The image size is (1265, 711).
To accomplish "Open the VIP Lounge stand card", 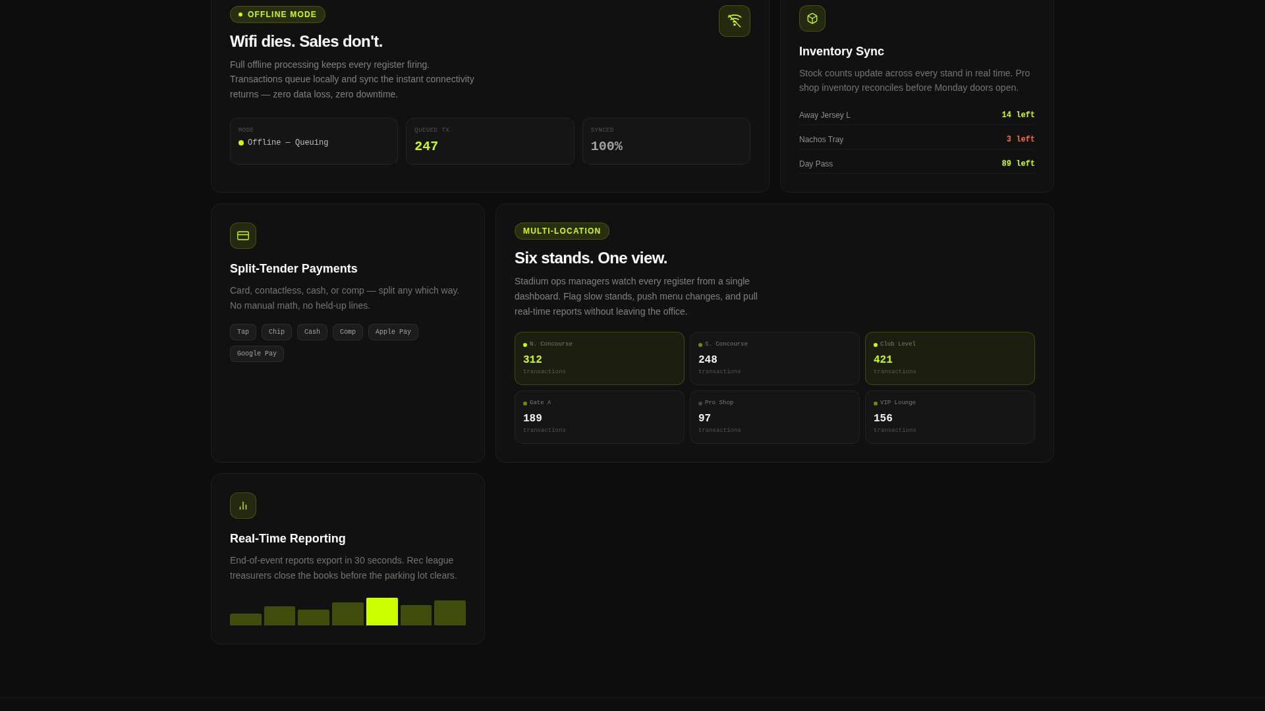I will [x=950, y=417].
